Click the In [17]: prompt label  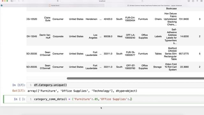point(19,85)
